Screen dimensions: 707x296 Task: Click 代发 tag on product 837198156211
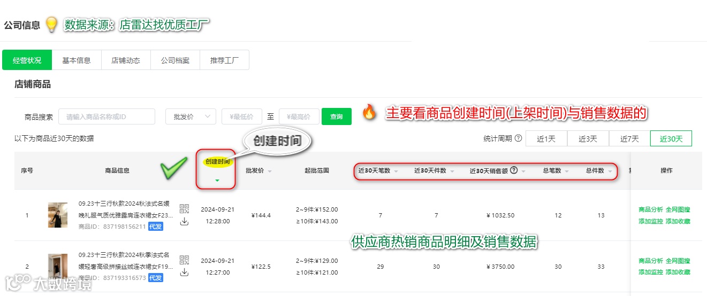(x=155, y=227)
